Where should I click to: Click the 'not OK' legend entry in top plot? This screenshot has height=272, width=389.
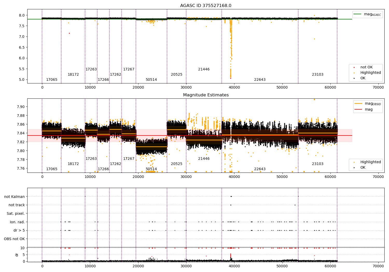pyautogui.click(x=366, y=67)
